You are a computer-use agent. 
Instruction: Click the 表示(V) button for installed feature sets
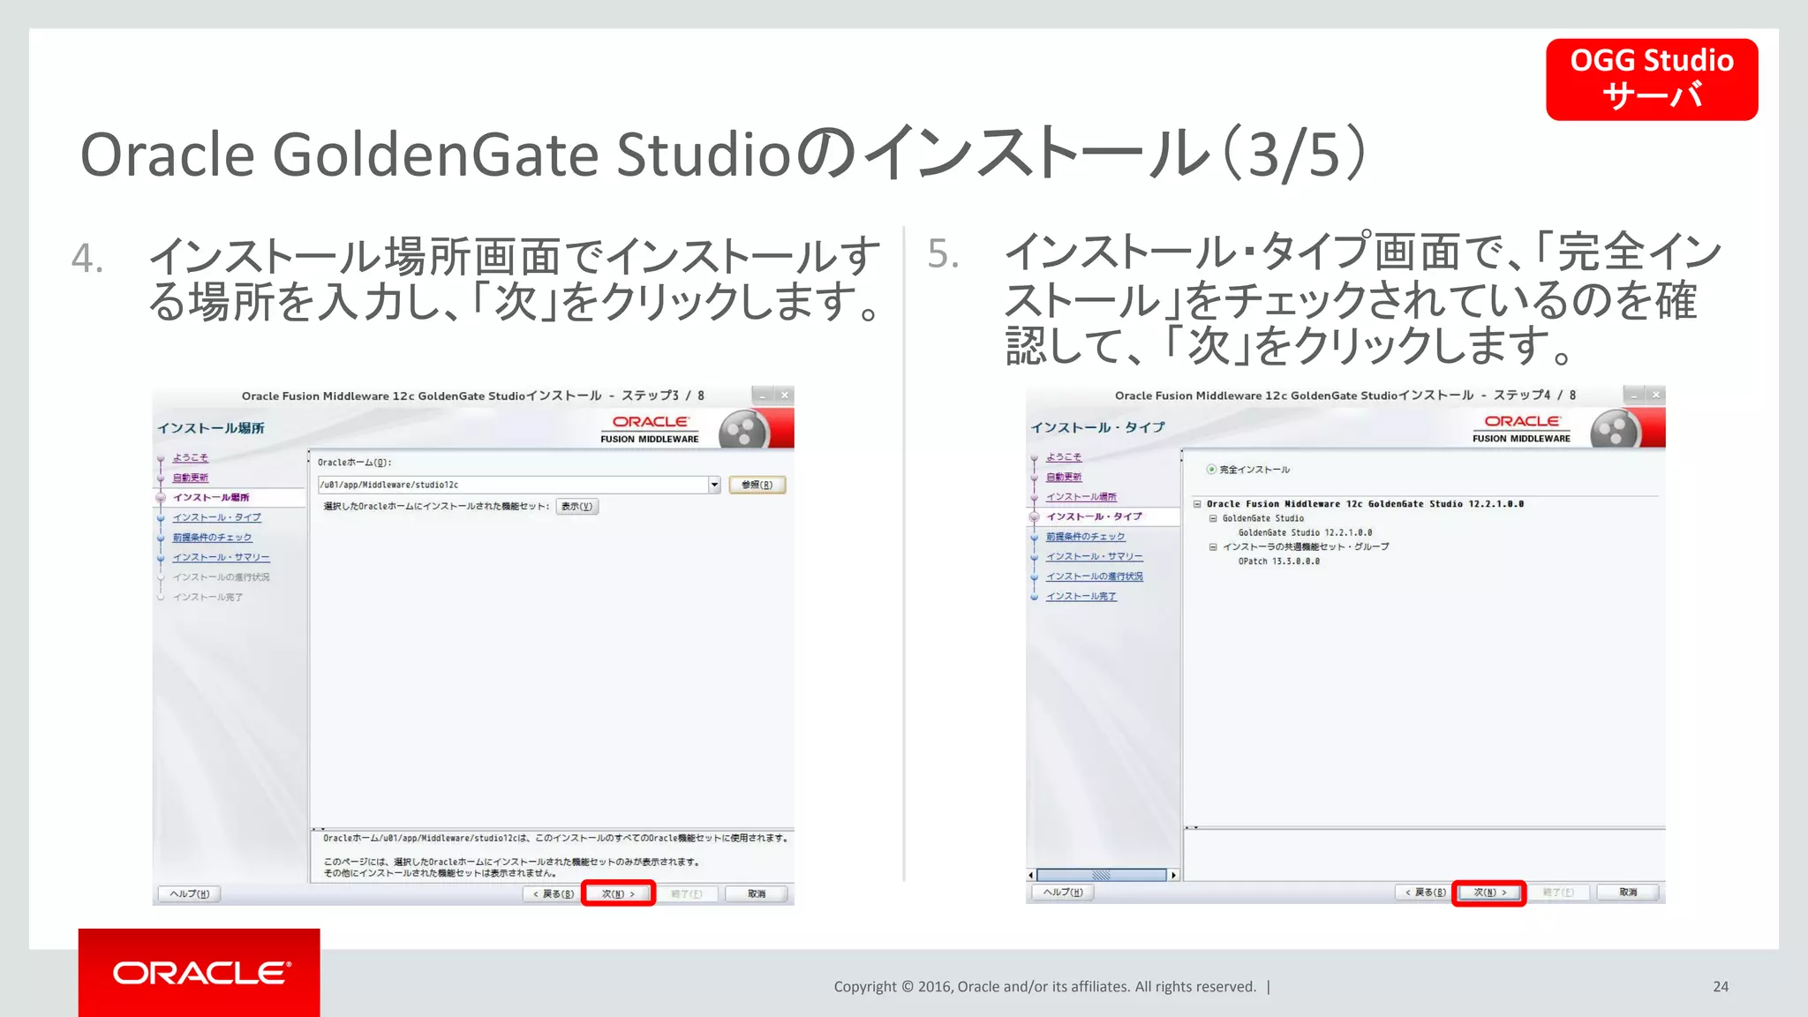pos(577,506)
